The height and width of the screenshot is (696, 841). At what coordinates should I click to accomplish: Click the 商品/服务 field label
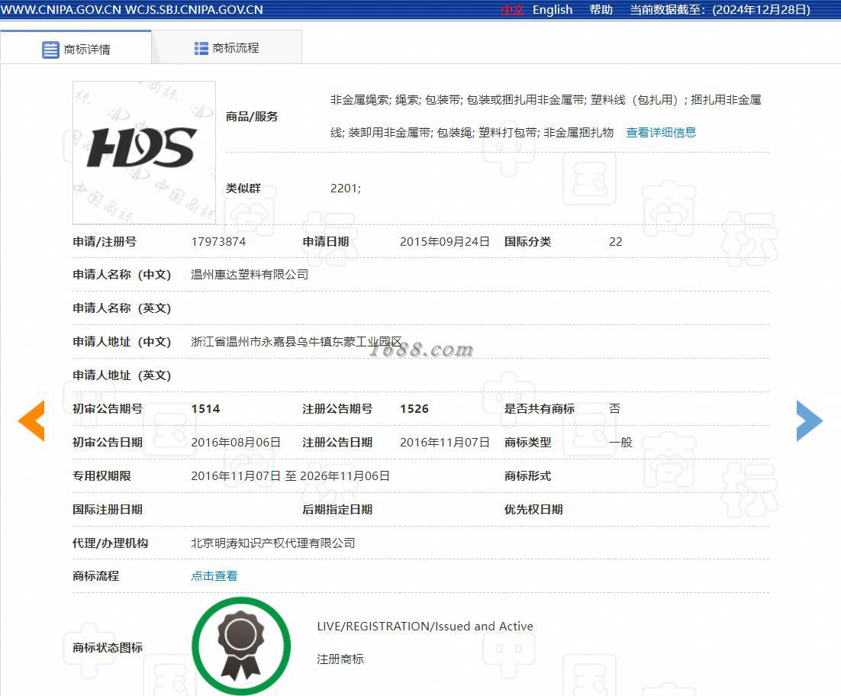pyautogui.click(x=252, y=116)
